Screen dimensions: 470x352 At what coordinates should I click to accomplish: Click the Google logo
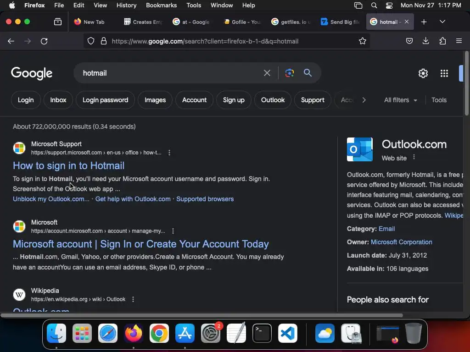tap(32, 73)
